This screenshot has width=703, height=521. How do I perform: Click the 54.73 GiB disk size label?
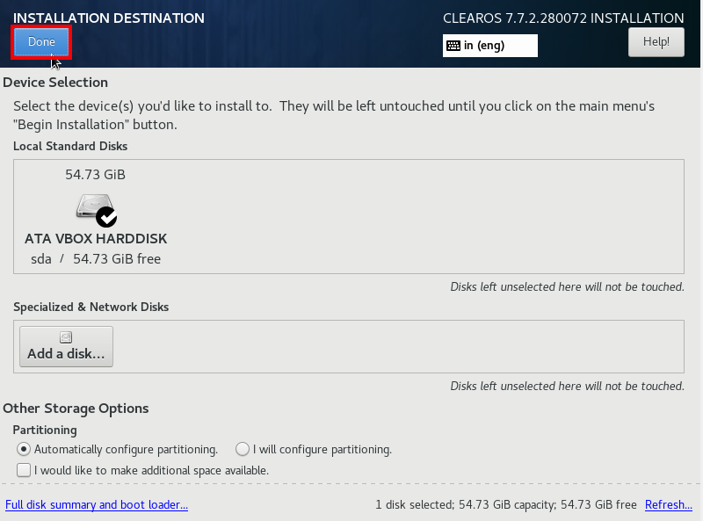tap(95, 175)
